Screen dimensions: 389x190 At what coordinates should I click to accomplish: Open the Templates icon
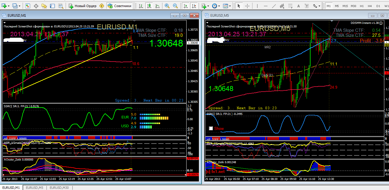[x=225, y=6]
